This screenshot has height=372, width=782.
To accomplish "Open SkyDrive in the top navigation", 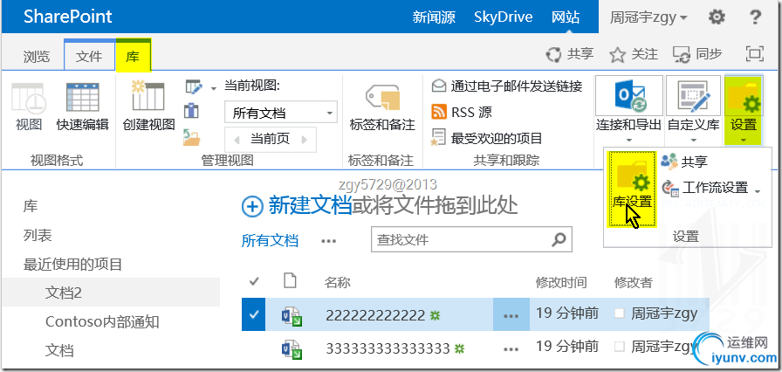I will (x=504, y=17).
